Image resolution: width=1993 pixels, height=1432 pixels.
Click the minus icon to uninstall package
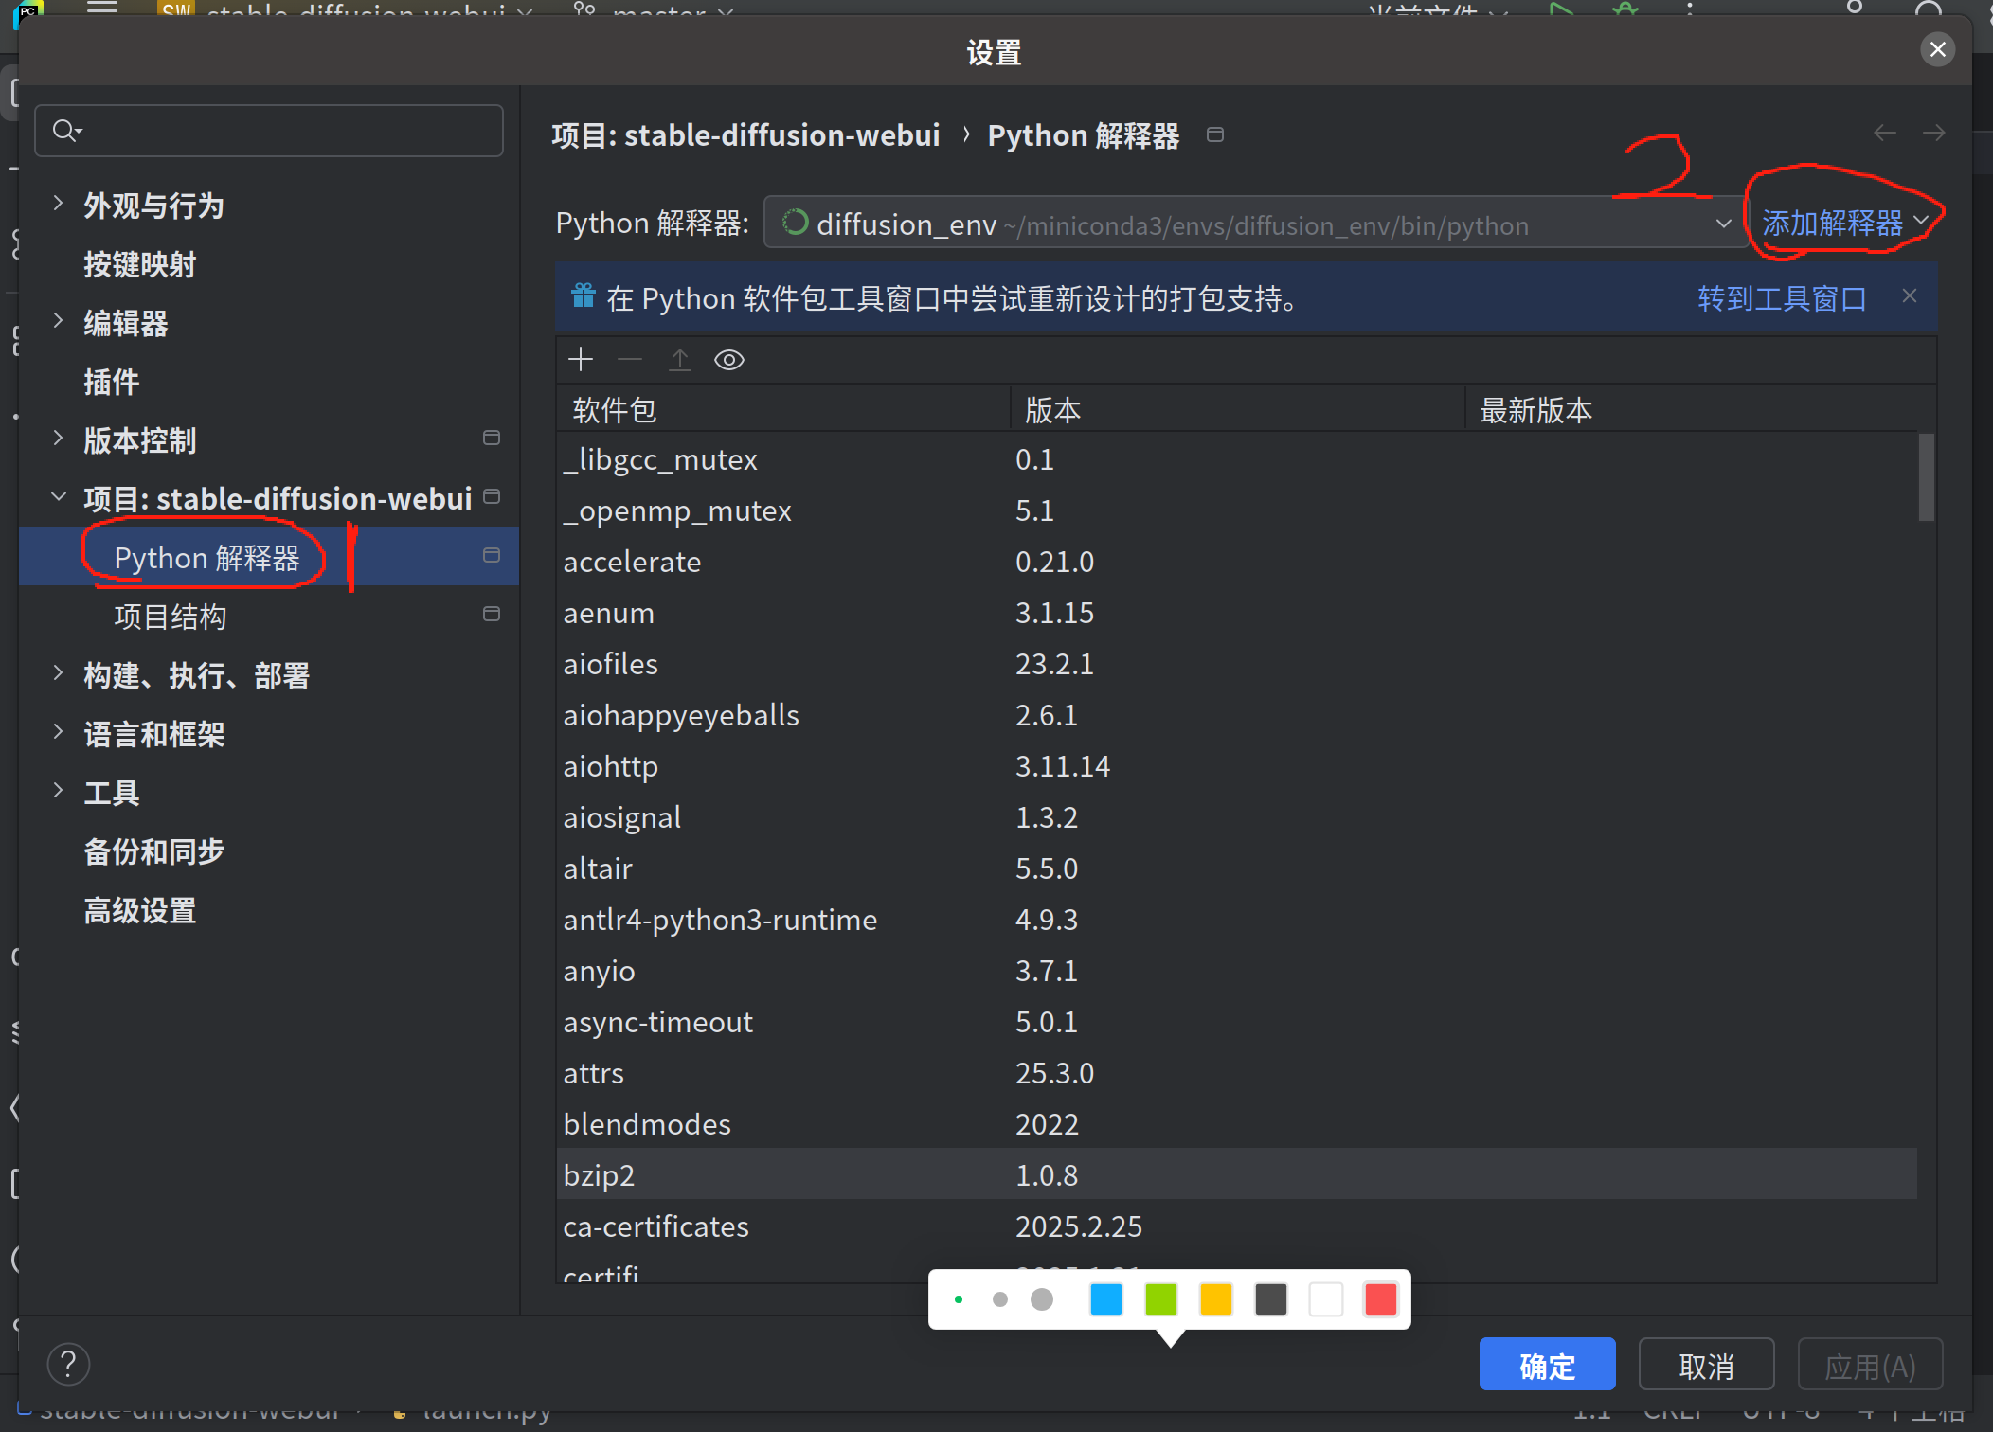click(x=630, y=360)
